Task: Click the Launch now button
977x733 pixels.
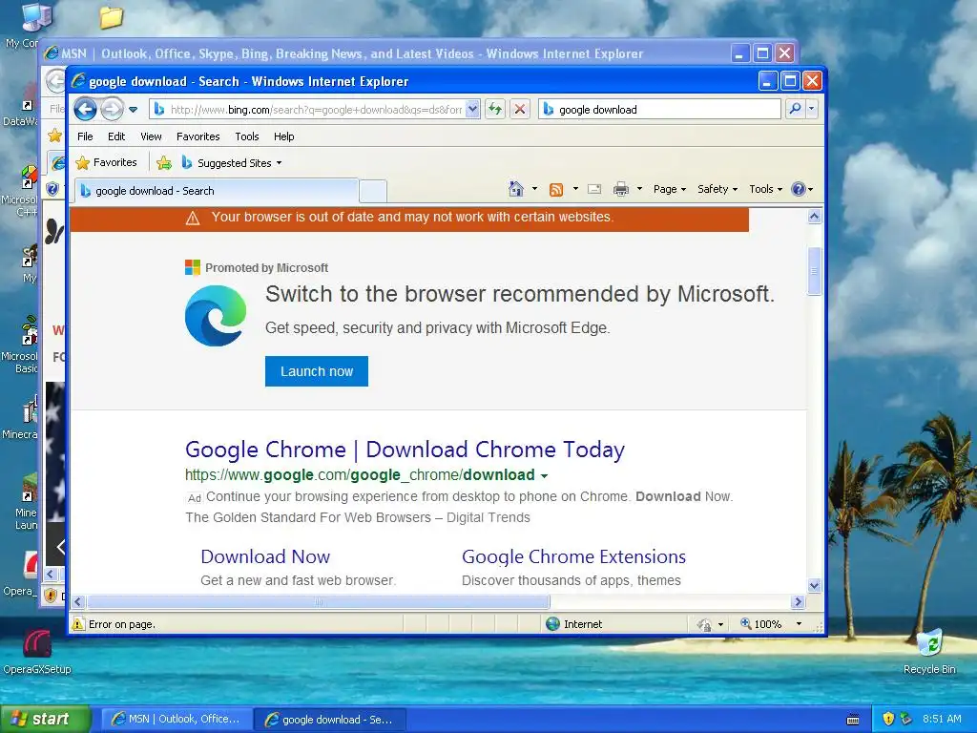Action: coord(317,371)
